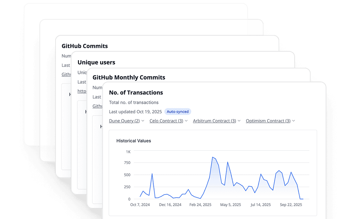This screenshot has height=219, width=347.
Task: Click the Celo Contract link text
Action: 166,121
